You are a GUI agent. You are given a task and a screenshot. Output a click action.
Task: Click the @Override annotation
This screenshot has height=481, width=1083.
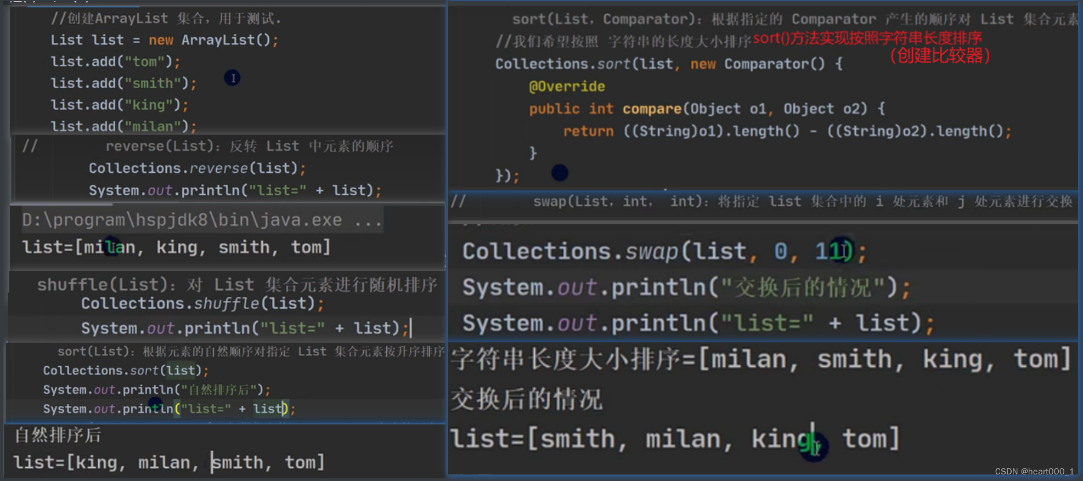point(567,87)
